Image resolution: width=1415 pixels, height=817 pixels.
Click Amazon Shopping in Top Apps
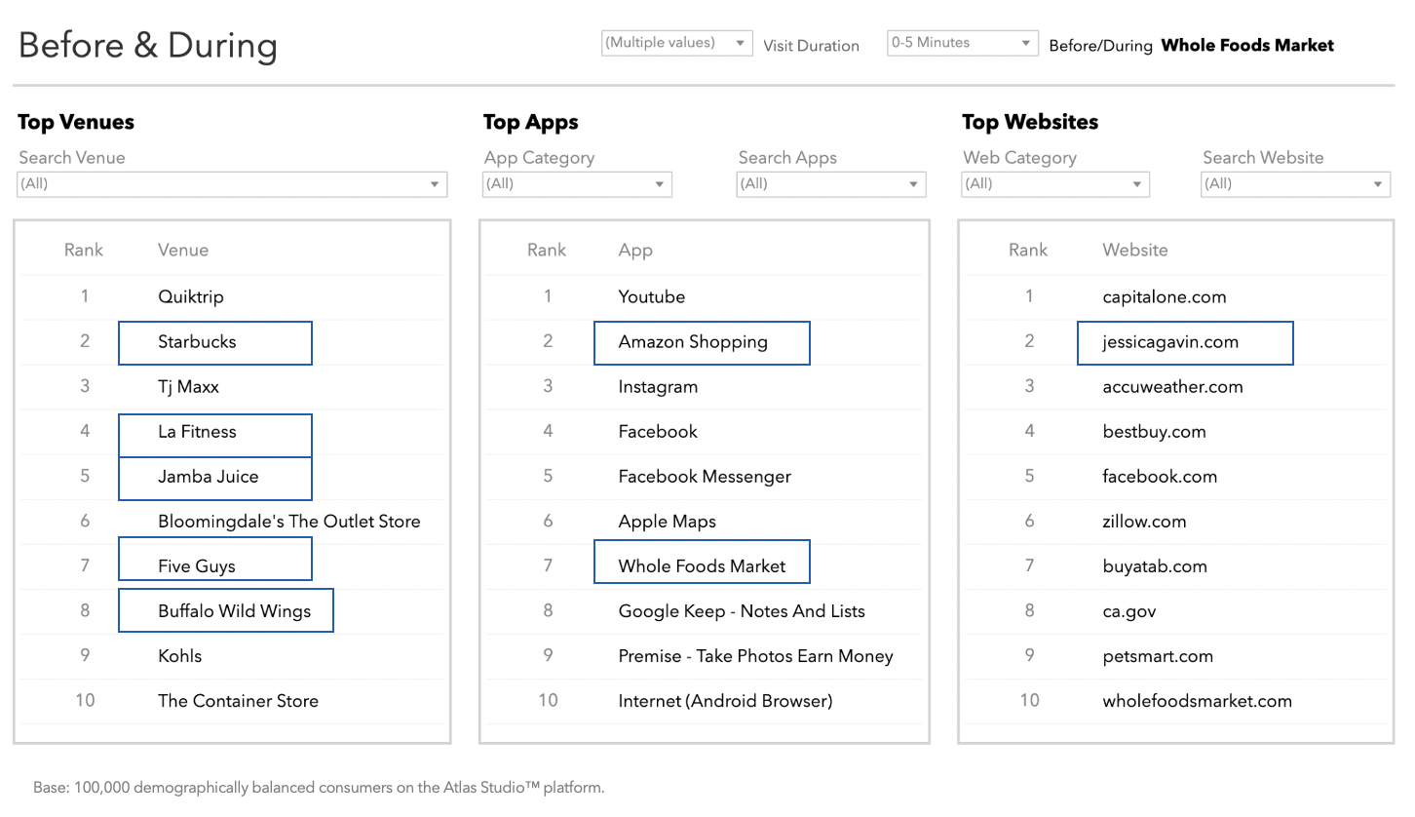click(x=701, y=342)
